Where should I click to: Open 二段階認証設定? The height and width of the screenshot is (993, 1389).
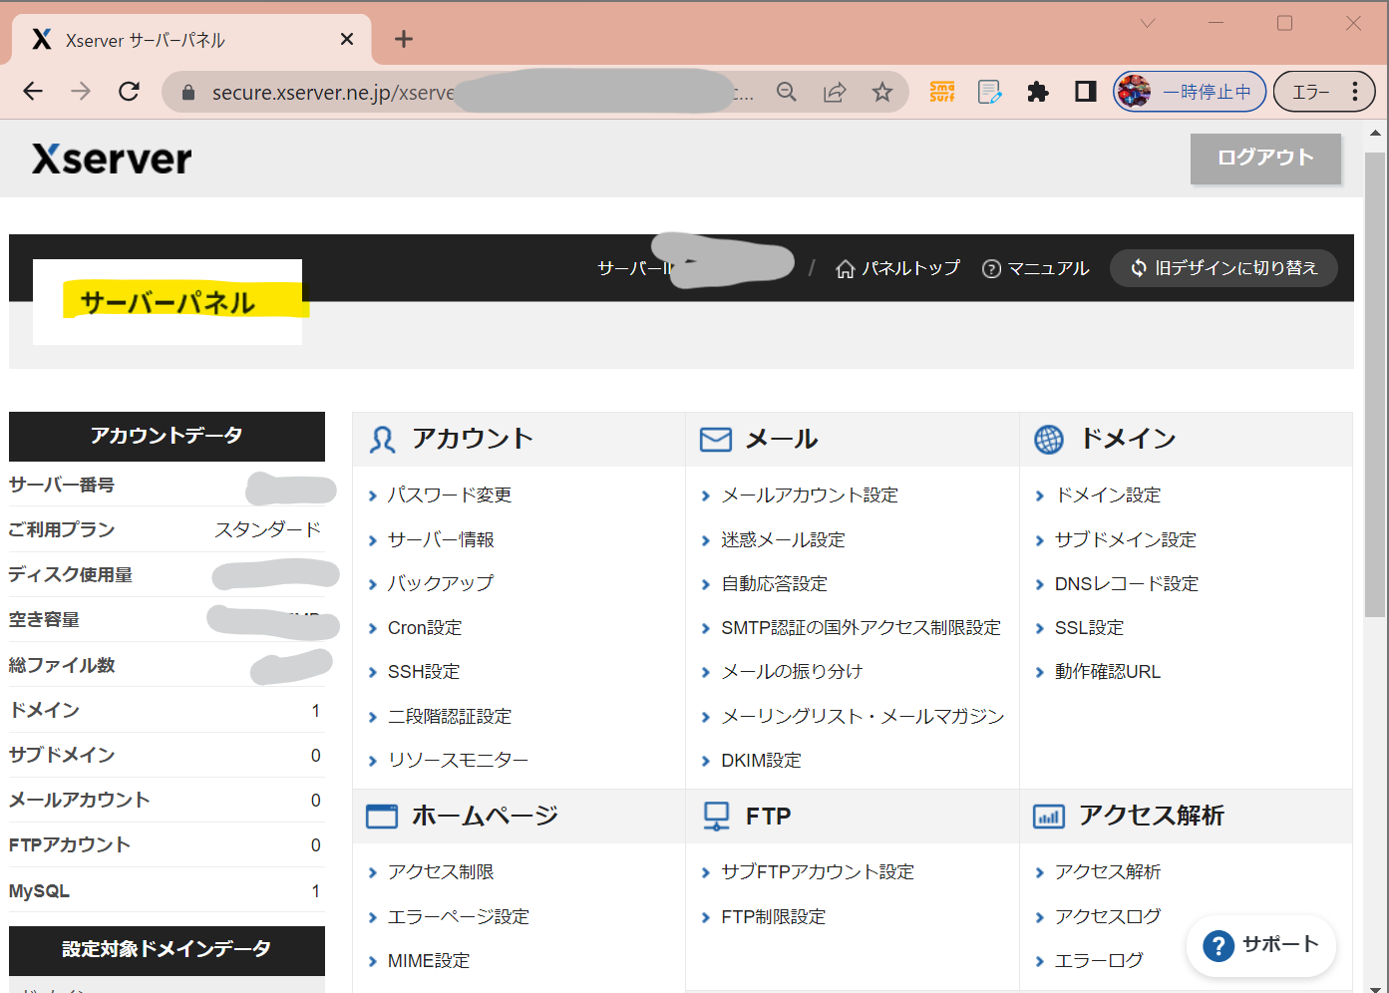(450, 716)
